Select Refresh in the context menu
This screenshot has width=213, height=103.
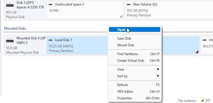[x=134, y=85]
